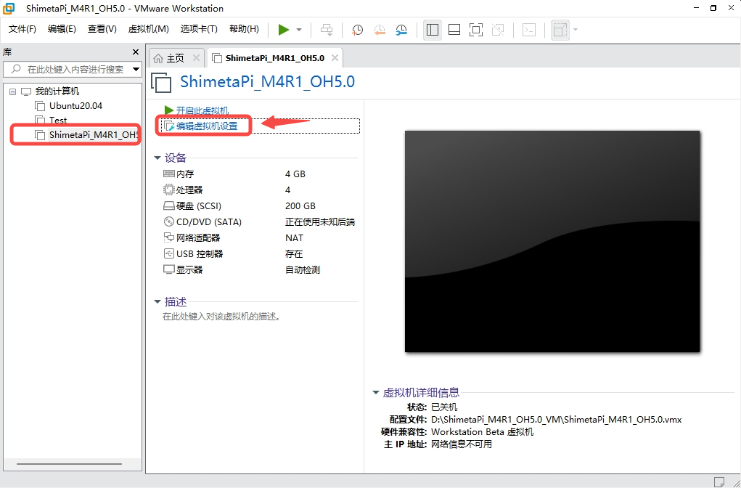Click the 已关机 status value
741x488 pixels.
pyautogui.click(x=444, y=407)
